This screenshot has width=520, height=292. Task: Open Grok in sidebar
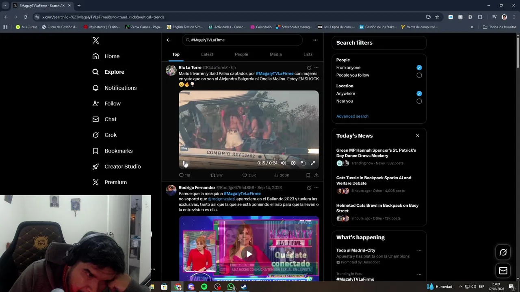pyautogui.click(x=104, y=135)
